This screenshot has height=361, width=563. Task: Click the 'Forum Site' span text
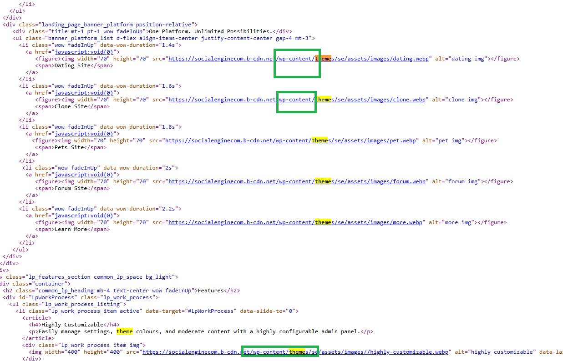71,188
